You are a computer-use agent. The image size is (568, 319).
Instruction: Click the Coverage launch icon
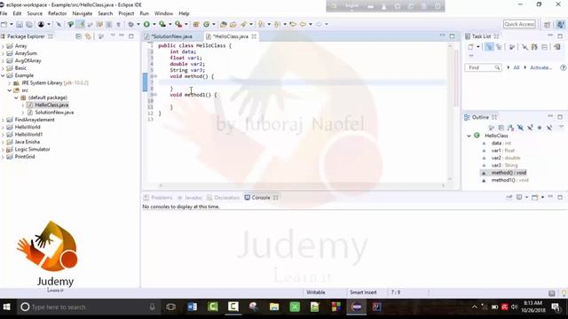click(x=162, y=24)
